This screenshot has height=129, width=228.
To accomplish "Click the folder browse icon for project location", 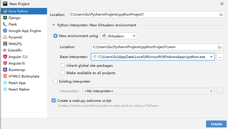I will [221, 15].
